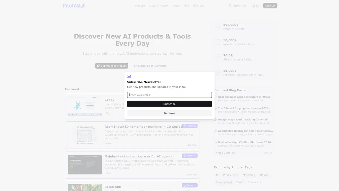Image resolution: width=339 pixels, height=191 pixels.
Task: Click arrow icon beside business card generators post
Action: click(215, 97)
